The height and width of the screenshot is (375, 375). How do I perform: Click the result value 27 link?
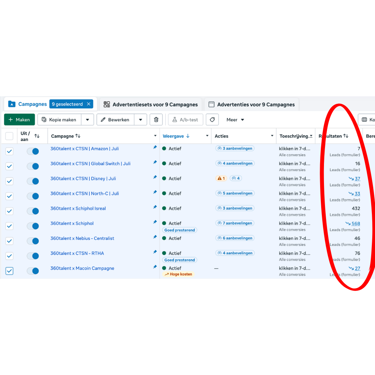[357, 268]
